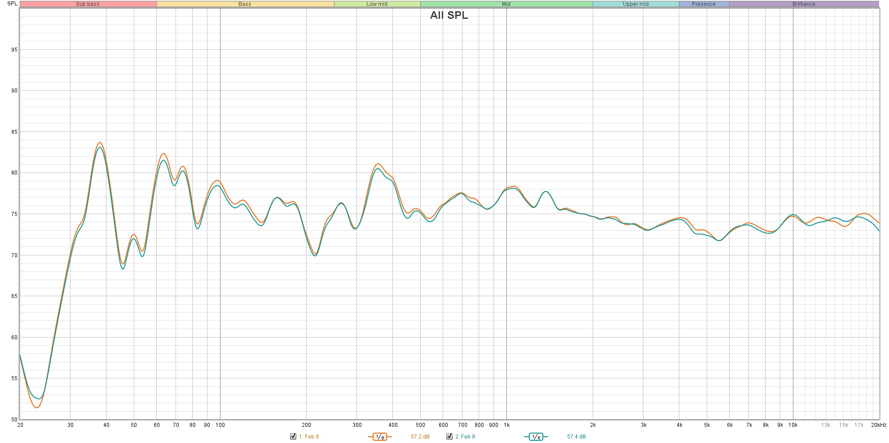Uncheck the '2: Feb 9' trace checkbox
Viewport: 889px width, 443px height.
click(449, 436)
